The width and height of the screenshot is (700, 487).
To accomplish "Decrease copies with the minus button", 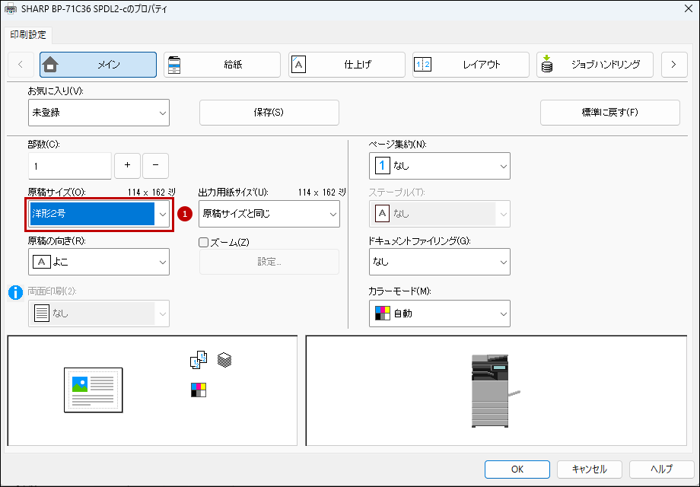I will coord(156,165).
